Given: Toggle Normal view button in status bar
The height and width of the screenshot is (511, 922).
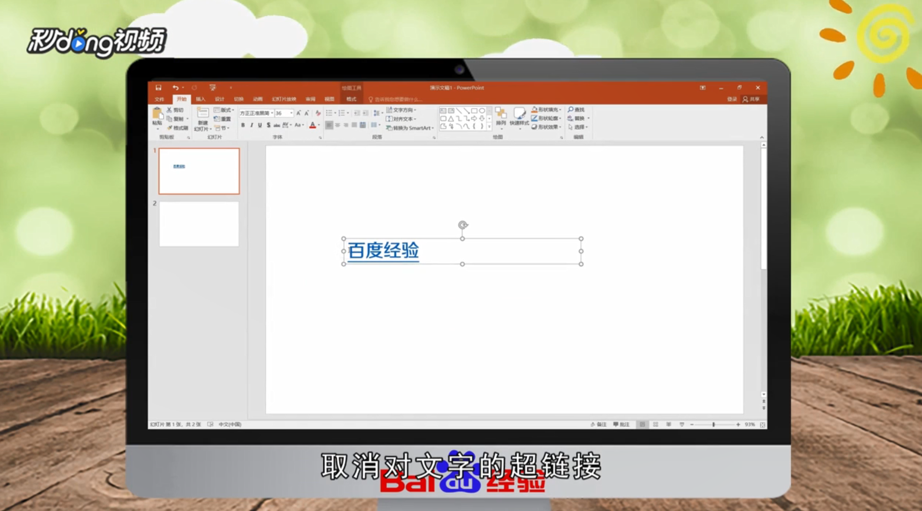Looking at the screenshot, I should (x=642, y=424).
